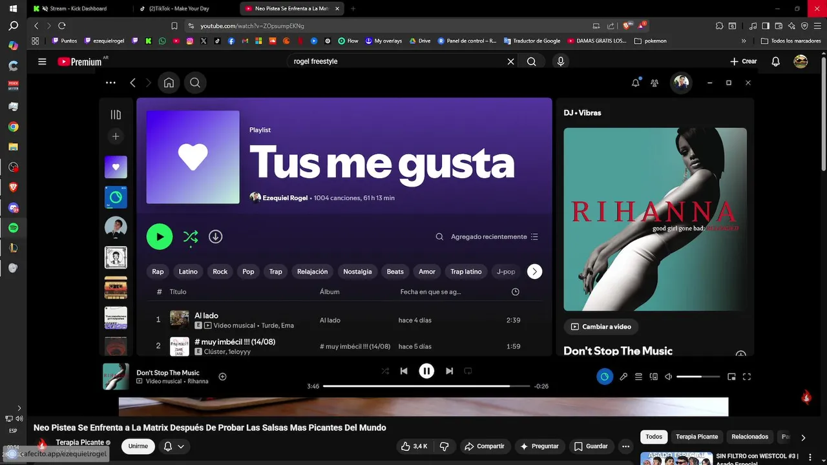Open the DJ sidebar playlist thumbnail
The image size is (827, 465).
point(116,197)
